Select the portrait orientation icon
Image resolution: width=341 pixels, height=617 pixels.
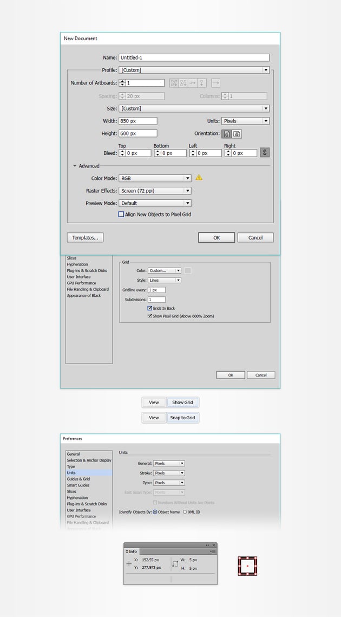[227, 134]
